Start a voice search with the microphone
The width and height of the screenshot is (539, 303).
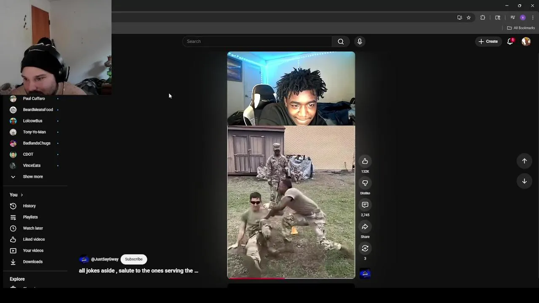(x=360, y=41)
